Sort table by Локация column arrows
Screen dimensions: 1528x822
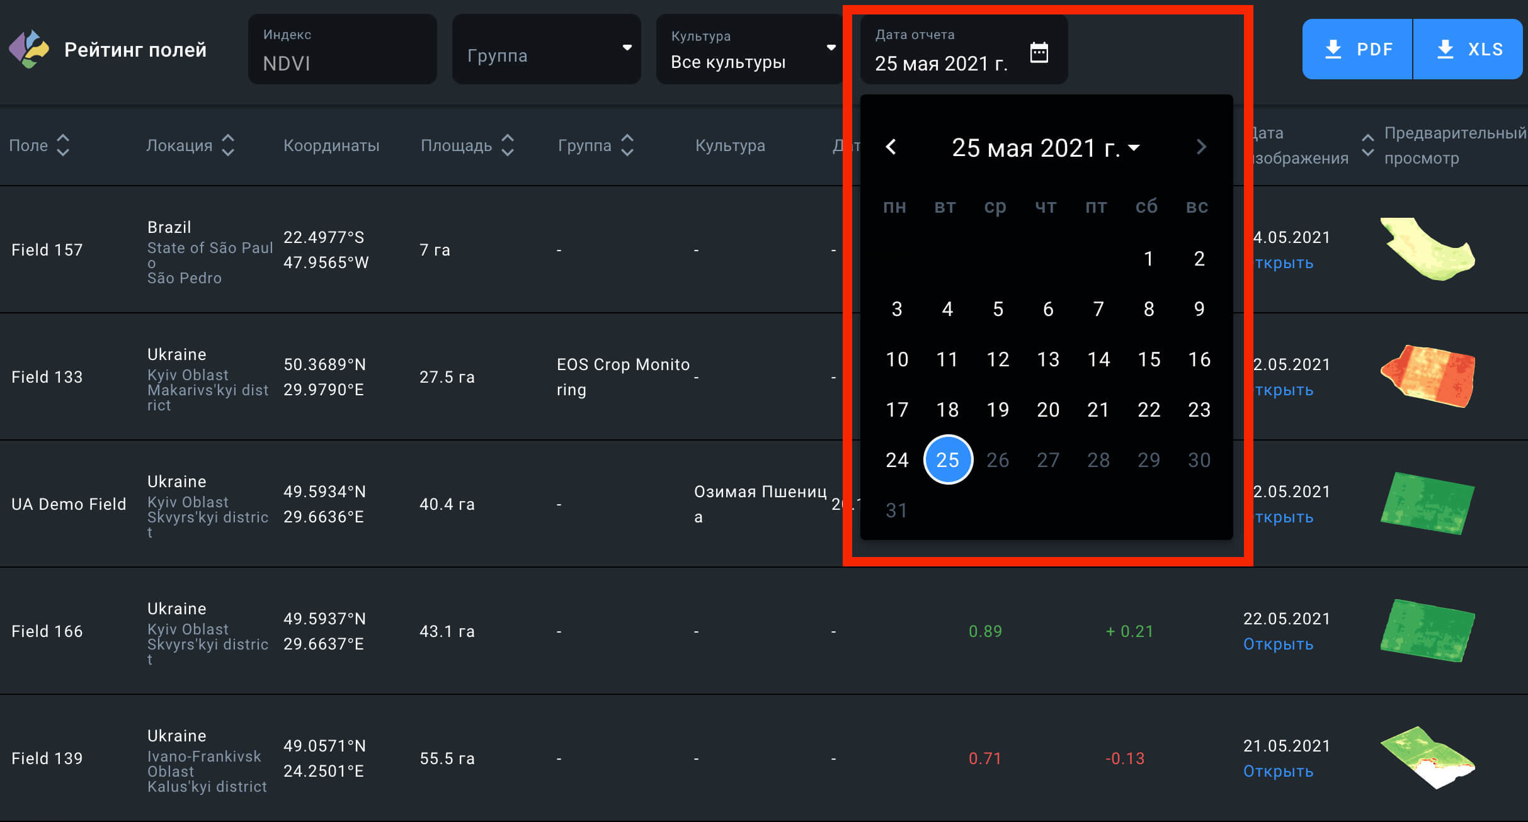[x=228, y=145]
